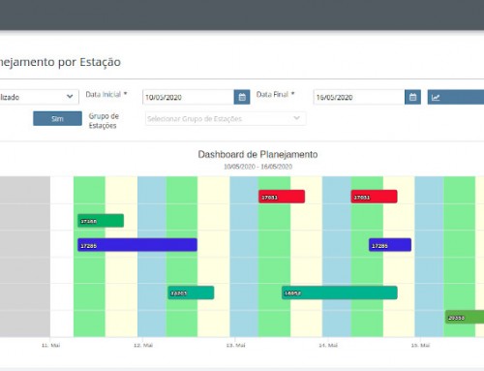Image resolution: width=484 pixels, height=371 pixels.
Task: Click the 'Dashboard de Planejamento' chart title
Action: tap(257, 154)
